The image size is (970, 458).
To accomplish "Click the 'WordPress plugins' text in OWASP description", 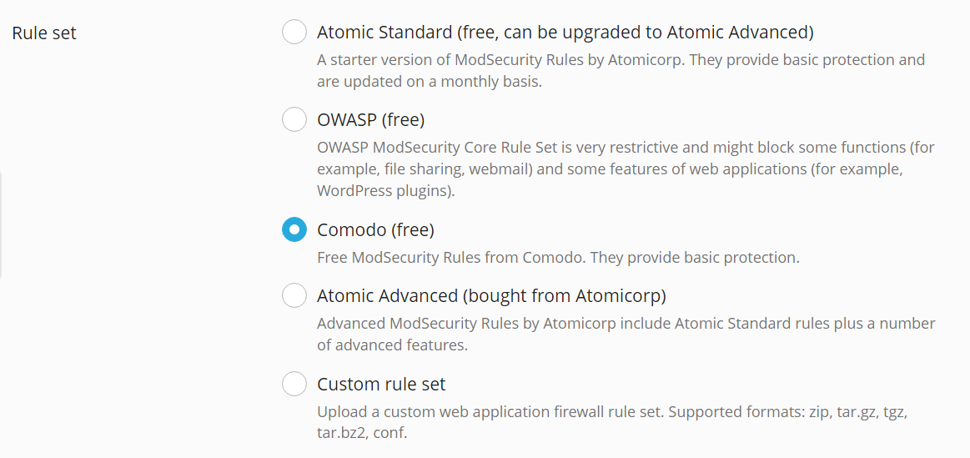I will click(384, 191).
